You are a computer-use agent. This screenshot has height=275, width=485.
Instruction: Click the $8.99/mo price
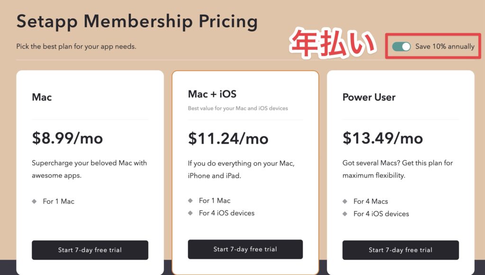pos(67,138)
